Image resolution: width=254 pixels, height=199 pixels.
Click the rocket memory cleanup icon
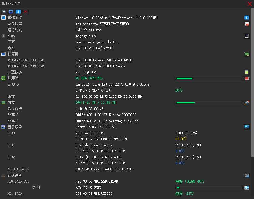(x=247, y=103)
